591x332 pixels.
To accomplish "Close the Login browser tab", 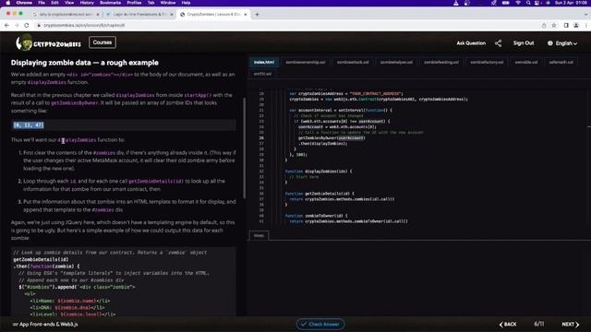I will pyautogui.click(x=172, y=15).
